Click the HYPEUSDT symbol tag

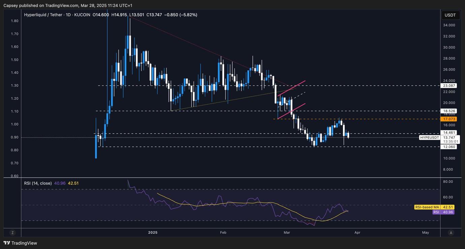coord(430,137)
